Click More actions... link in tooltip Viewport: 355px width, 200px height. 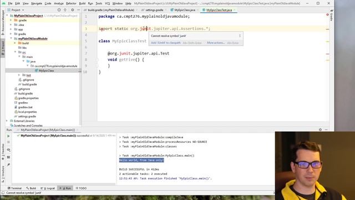pyautogui.click(x=216, y=43)
